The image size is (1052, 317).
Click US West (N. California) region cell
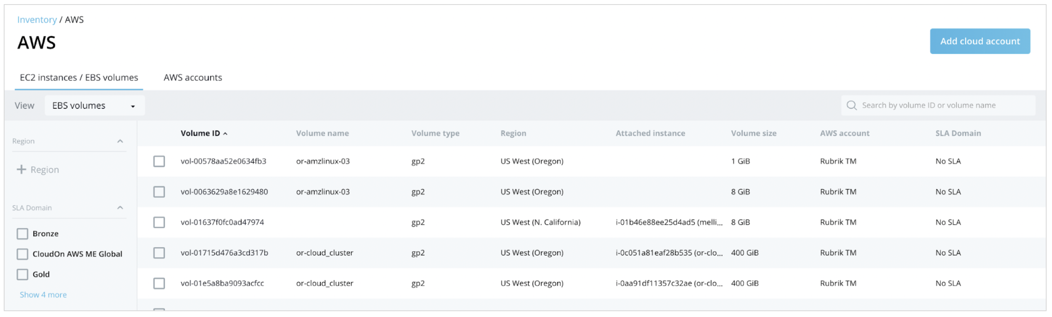pos(541,223)
